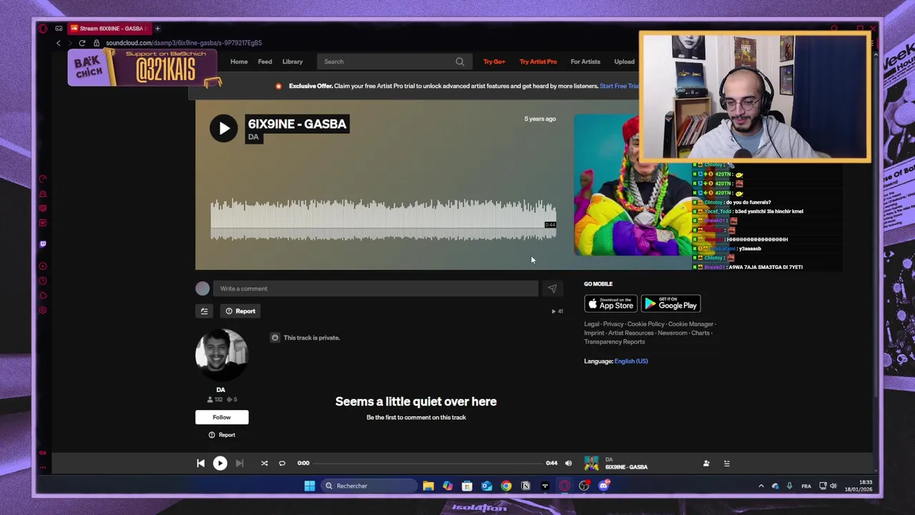Click the Opera GX logo menu icon
Screen dimensions: 915x515
(43, 29)
